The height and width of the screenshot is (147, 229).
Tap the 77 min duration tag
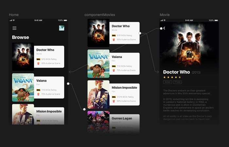[x=177, y=82]
